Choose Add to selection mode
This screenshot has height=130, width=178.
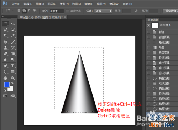[x=24, y=11]
